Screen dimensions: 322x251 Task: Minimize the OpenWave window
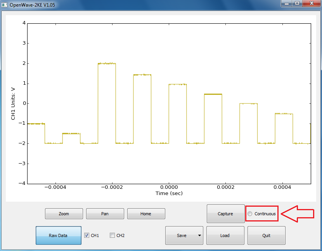tap(287, 3)
